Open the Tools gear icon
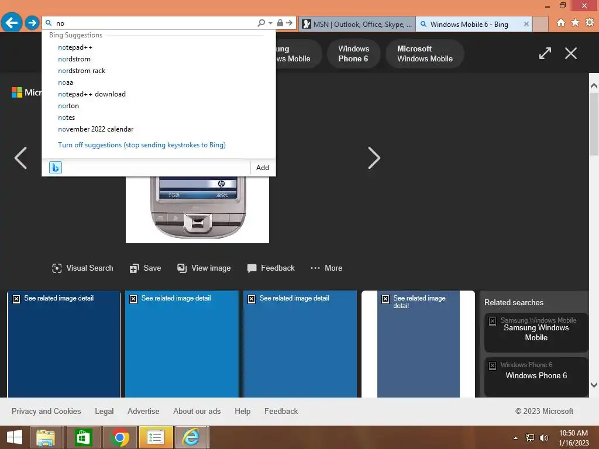This screenshot has height=449, width=599. (590, 23)
